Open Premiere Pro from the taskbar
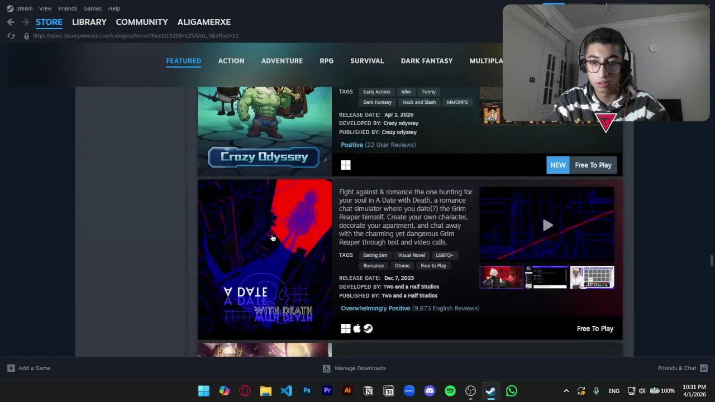Viewport: 715px width, 402px height. pos(327,391)
